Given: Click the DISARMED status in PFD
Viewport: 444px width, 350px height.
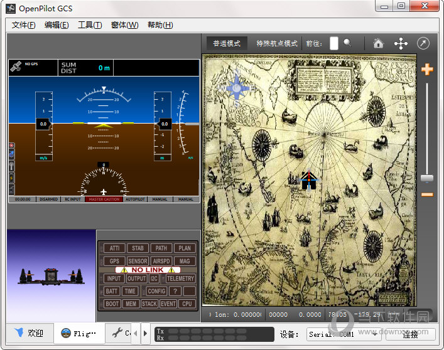Looking at the screenshot, I should (49, 199).
